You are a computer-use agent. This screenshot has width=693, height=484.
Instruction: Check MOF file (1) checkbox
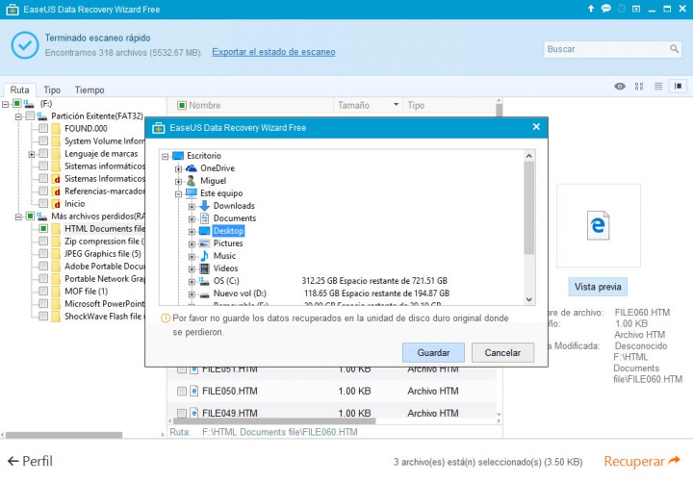43,291
